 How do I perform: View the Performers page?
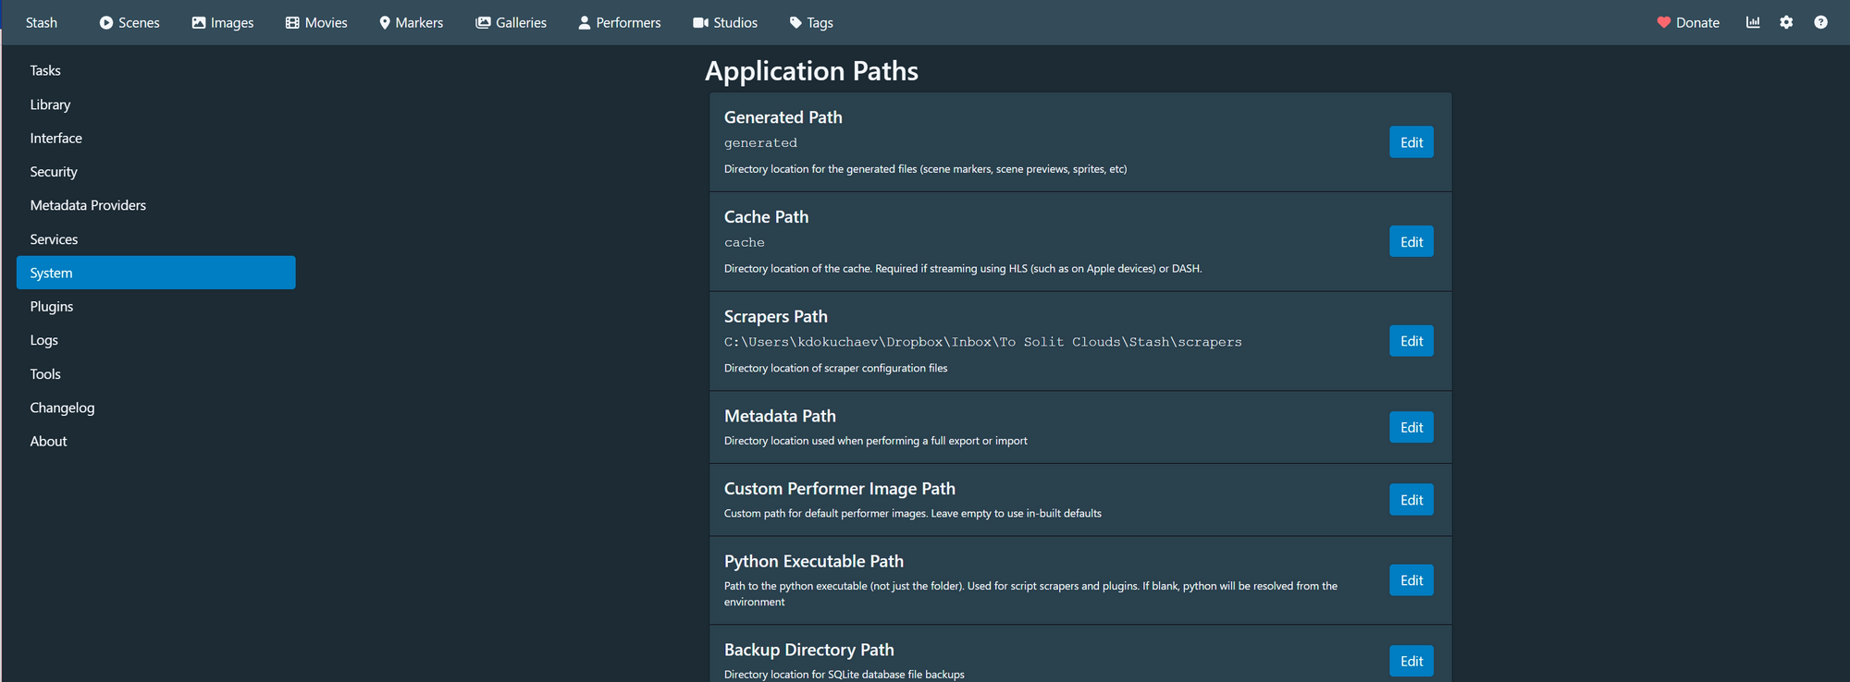[619, 22]
